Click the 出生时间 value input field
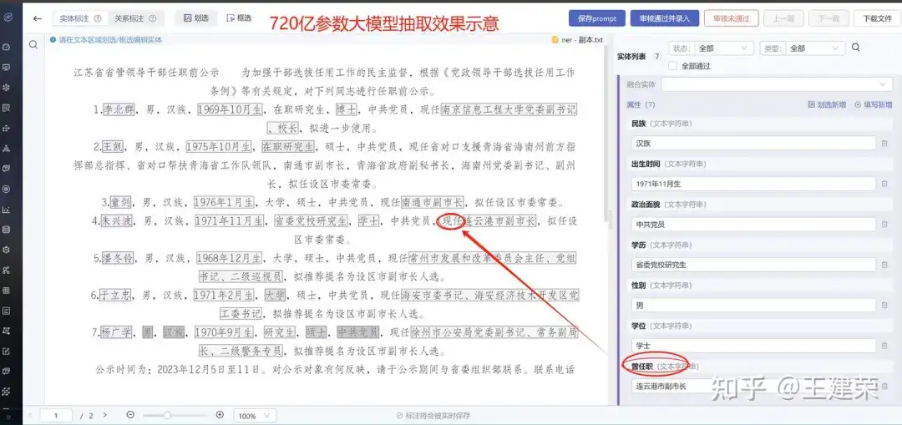This screenshot has height=425, width=902. [753, 184]
